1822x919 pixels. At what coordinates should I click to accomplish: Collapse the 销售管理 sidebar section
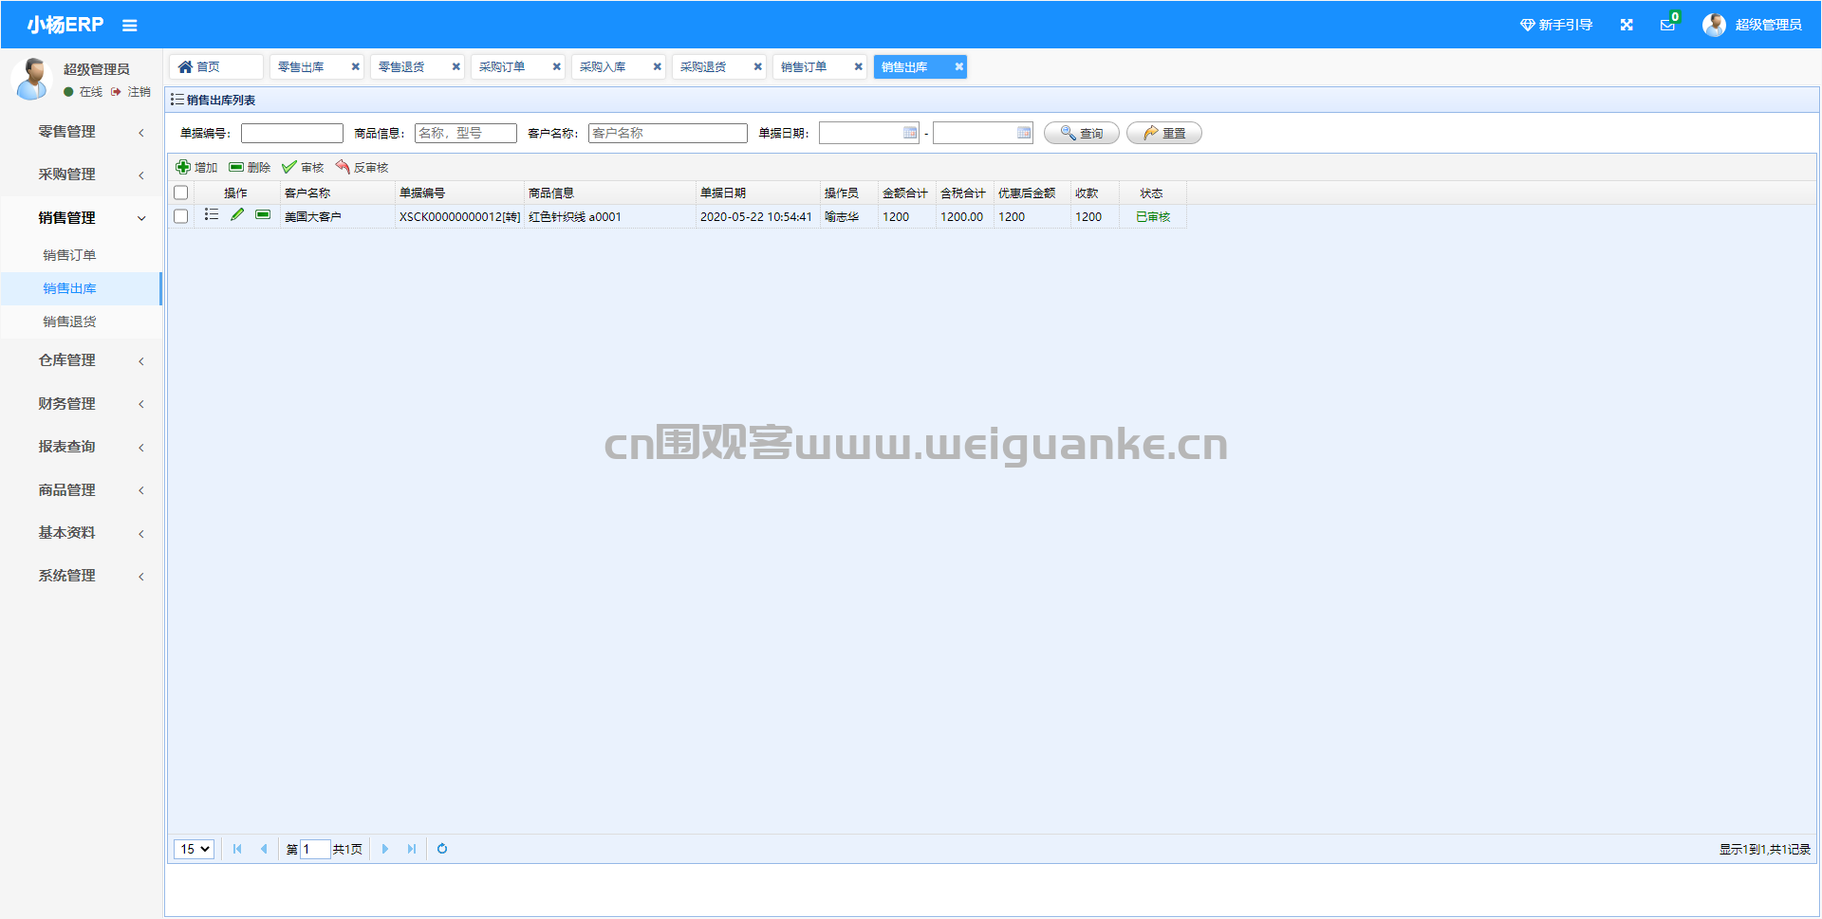click(x=81, y=218)
